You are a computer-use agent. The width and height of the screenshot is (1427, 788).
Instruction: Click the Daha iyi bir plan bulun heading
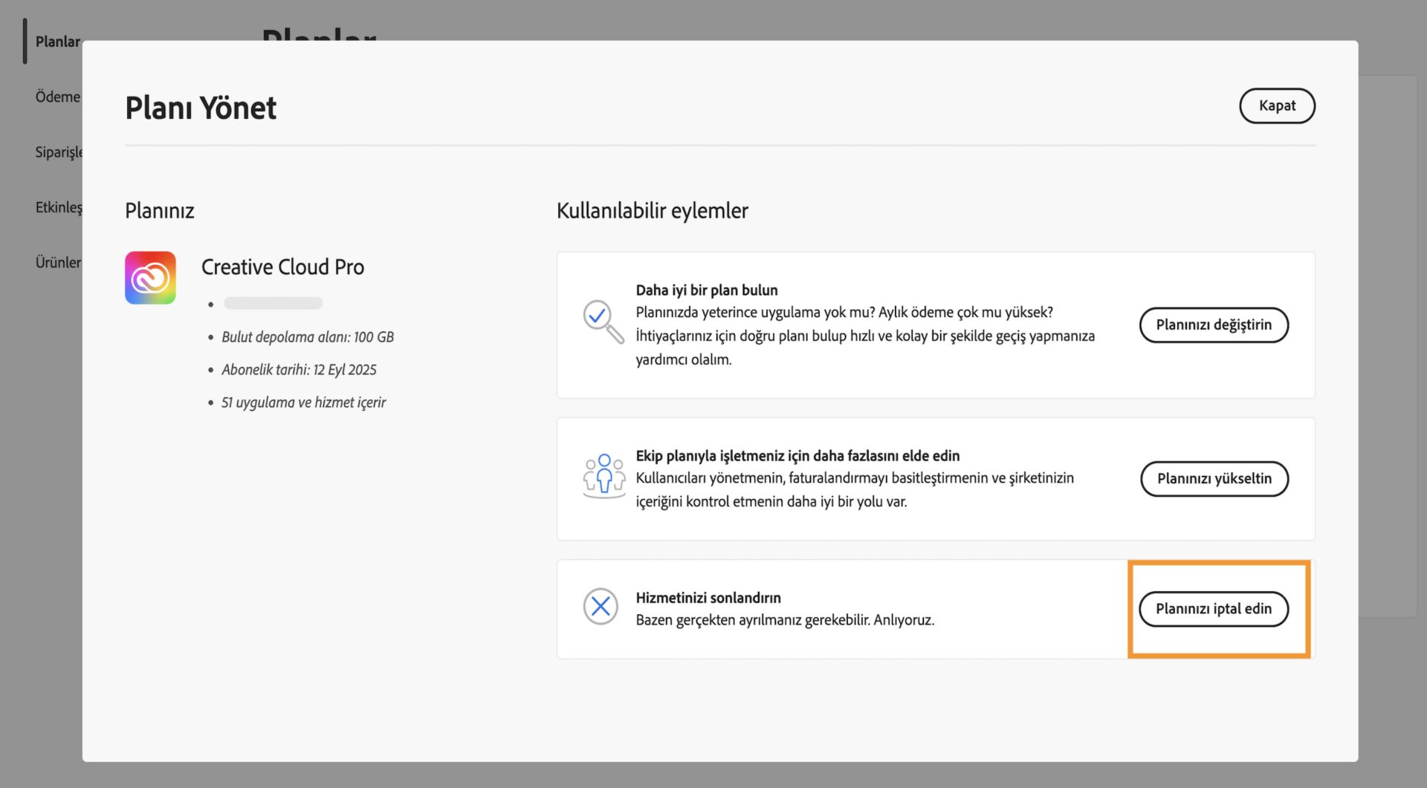point(707,290)
